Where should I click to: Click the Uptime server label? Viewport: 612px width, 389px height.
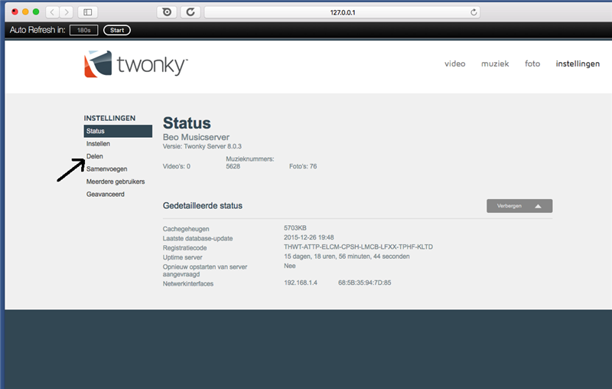coord(182,257)
